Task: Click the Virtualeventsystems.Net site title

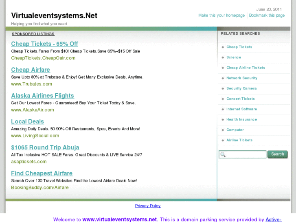Action: 54,15
